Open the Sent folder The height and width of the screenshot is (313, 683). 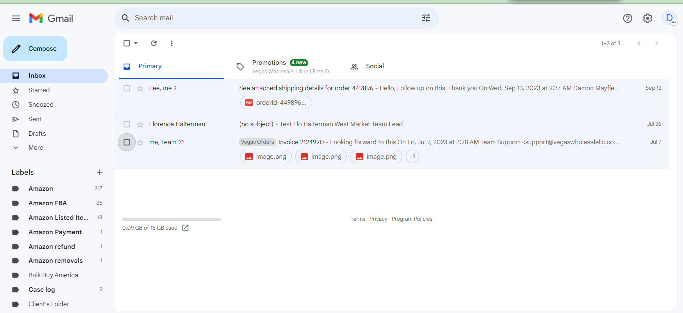pyautogui.click(x=53, y=119)
